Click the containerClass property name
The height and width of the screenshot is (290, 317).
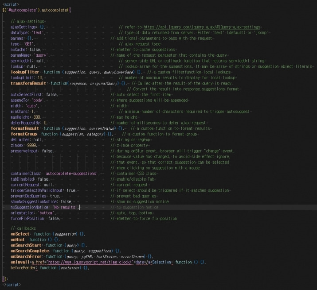pyautogui.click(x=26, y=174)
